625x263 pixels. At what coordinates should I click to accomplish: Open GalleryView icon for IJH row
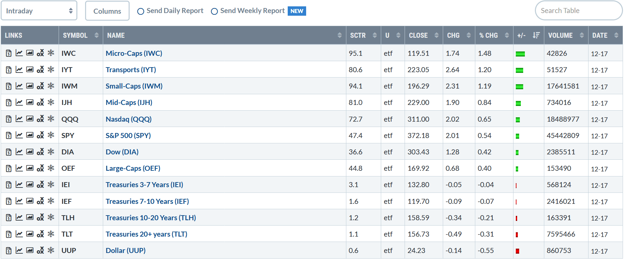(30, 102)
